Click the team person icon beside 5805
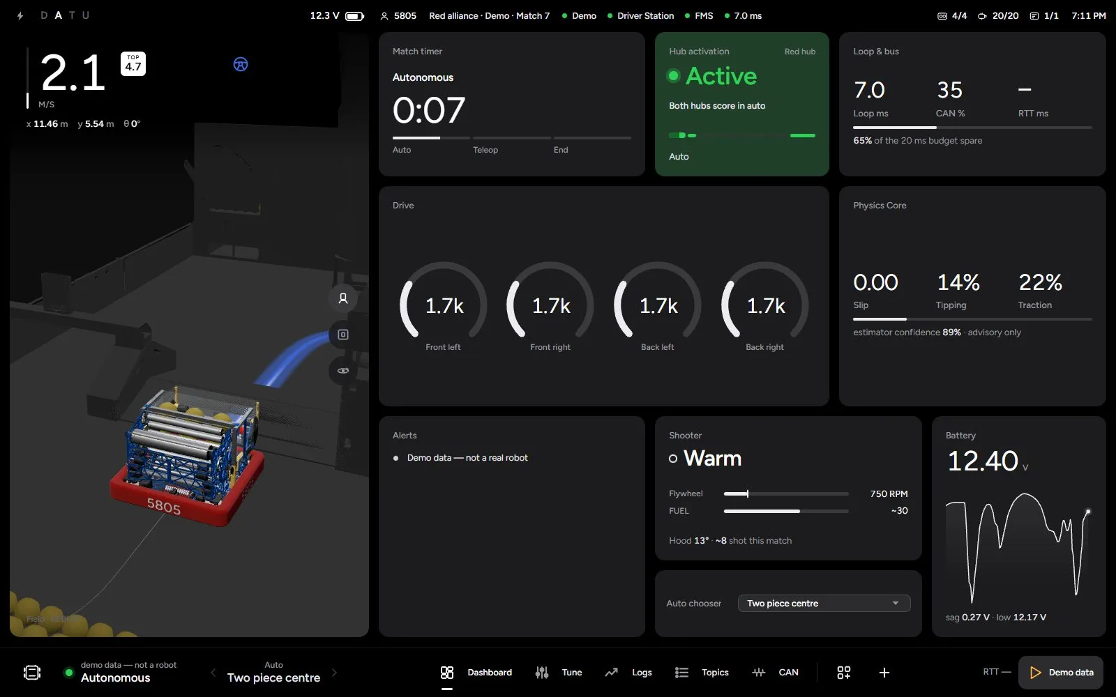 [x=384, y=15]
